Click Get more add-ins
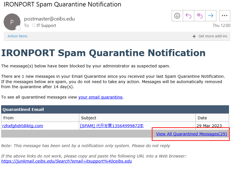Screen dimensions: 236x169 213,36
